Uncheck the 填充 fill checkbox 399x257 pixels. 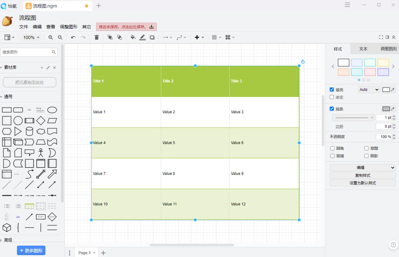click(x=332, y=90)
